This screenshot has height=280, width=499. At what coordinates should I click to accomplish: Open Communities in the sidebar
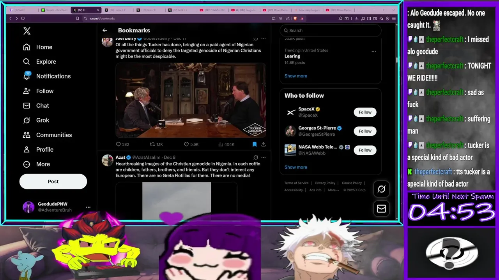click(x=47, y=135)
